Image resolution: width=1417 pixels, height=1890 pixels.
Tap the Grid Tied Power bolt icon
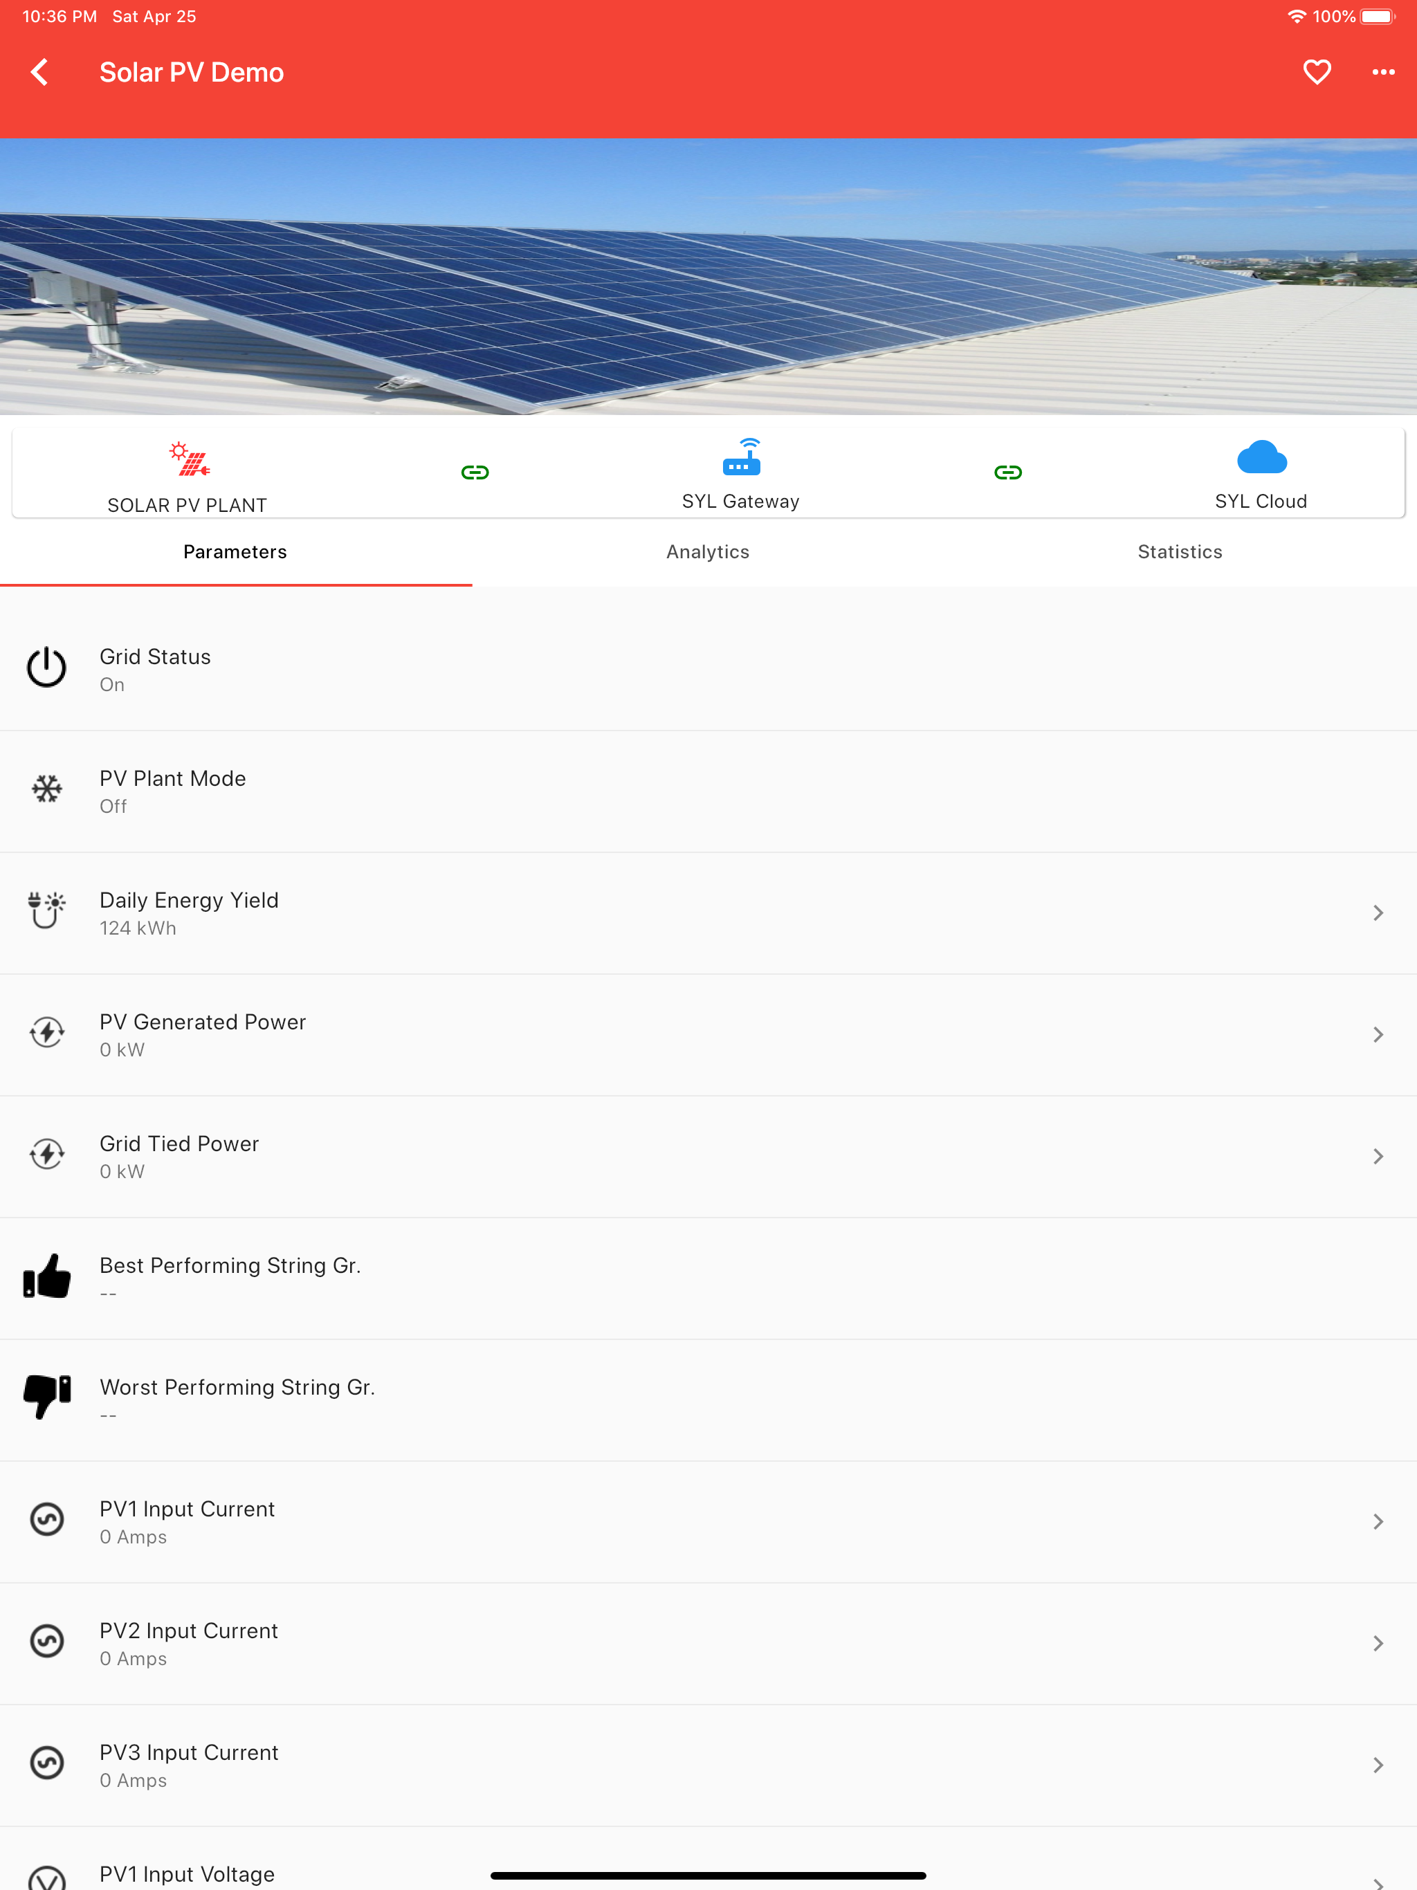point(47,1155)
